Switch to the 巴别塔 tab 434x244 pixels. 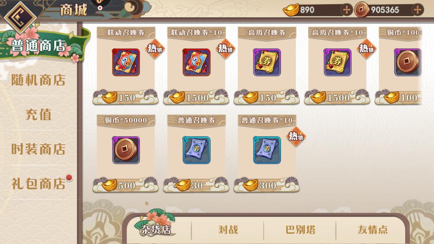coord(300,230)
